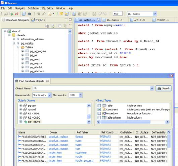
Task: Click the Link with Editor navigator icon
Action: [65, 26]
